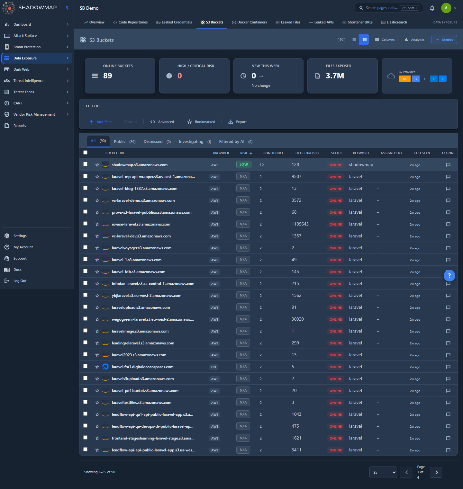Open the Columns chooser button
This screenshot has width=463, height=489.
tap(385, 40)
